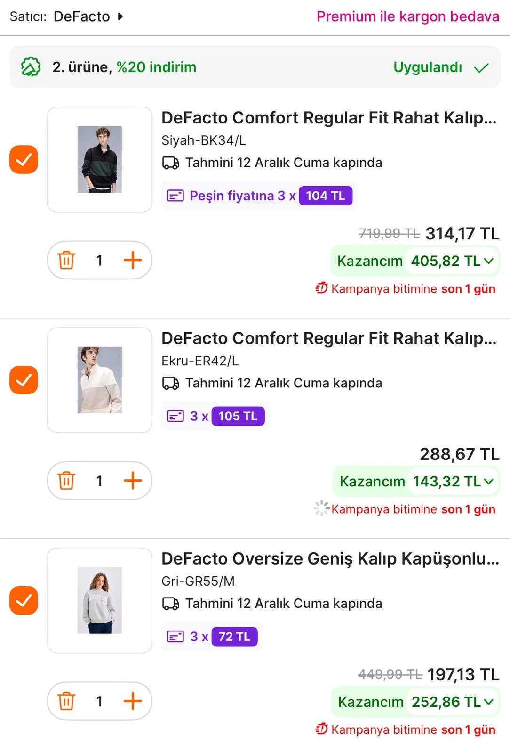This screenshot has width=510, height=754.
Task: Tap the green discount badge icon
Action: (31, 67)
